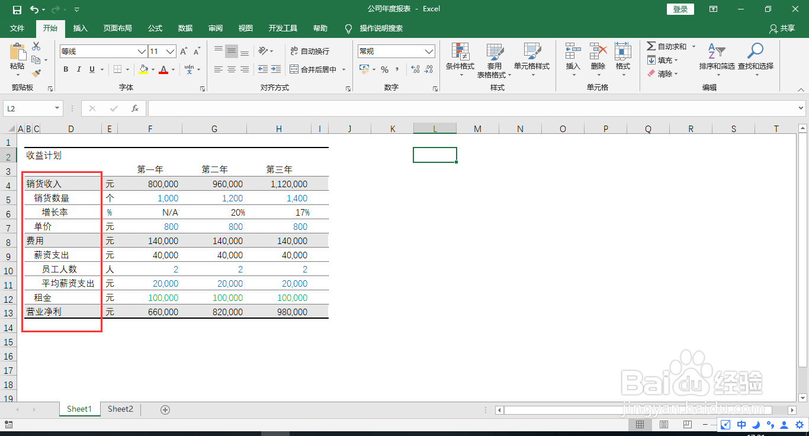Click the Delete Cells (删除) icon
The width and height of the screenshot is (809, 436).
click(598, 59)
